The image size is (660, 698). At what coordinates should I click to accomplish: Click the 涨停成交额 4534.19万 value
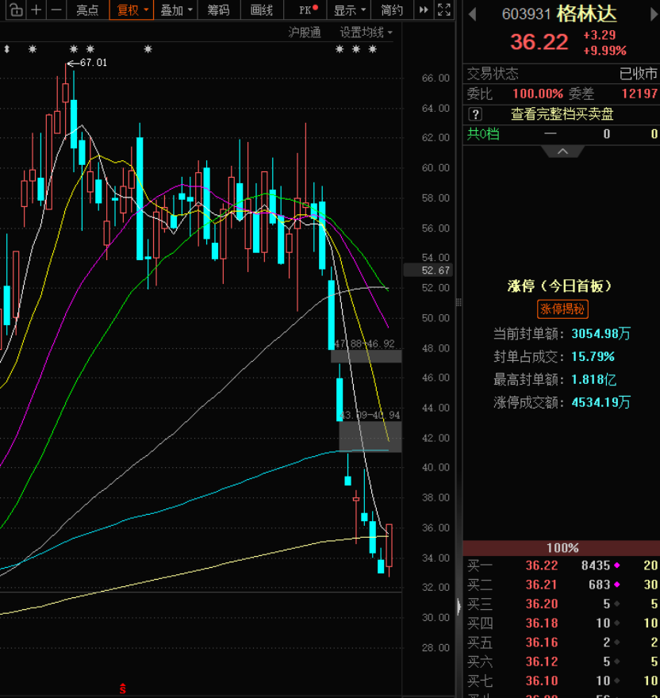click(601, 402)
